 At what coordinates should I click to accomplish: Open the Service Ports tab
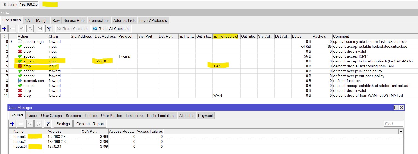[x=74, y=20]
